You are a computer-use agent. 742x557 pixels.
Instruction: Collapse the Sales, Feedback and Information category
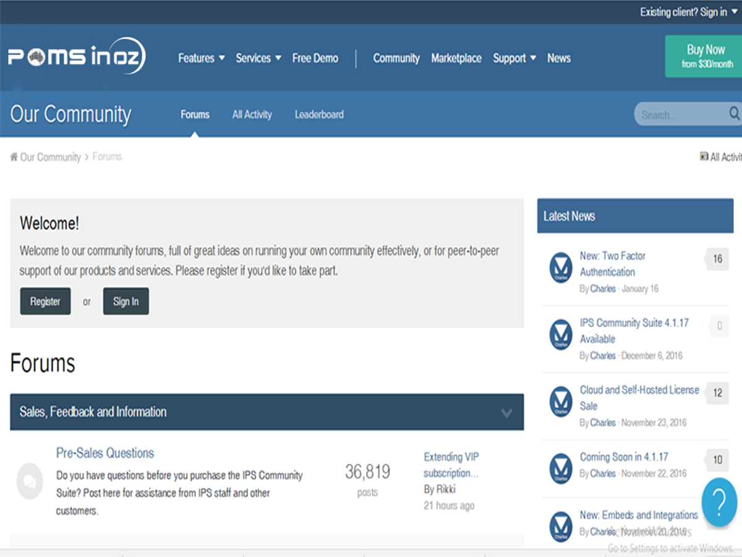click(506, 413)
